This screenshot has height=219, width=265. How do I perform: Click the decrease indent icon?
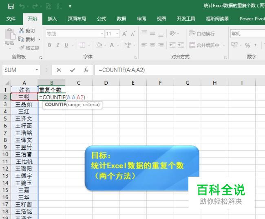[x=172, y=45]
